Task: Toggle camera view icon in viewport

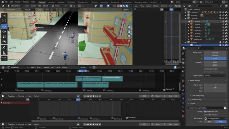Action: coord(129,36)
